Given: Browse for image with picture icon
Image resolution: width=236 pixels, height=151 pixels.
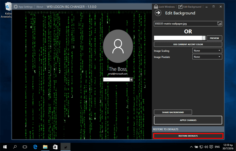Looking at the screenshot, I should 219,24.
